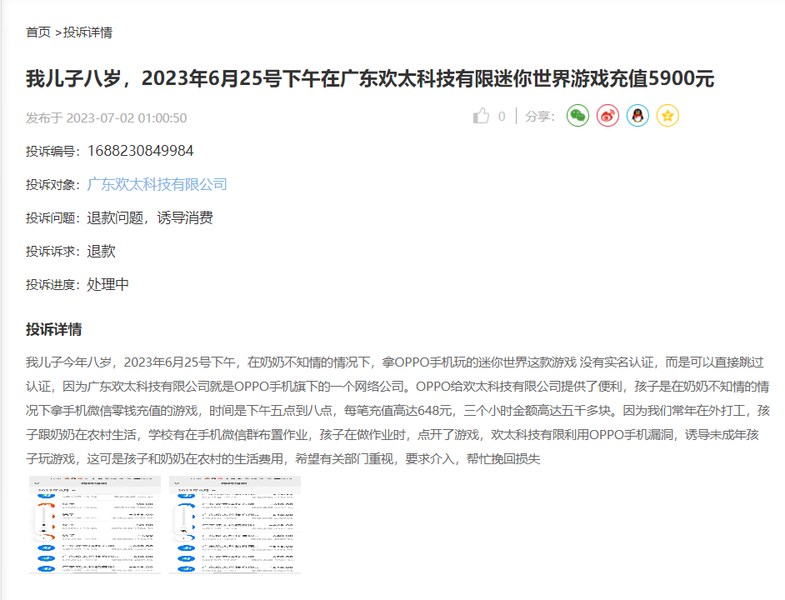
Task: Click the 退款问题，诱导消费 issue text
Action: (150, 217)
